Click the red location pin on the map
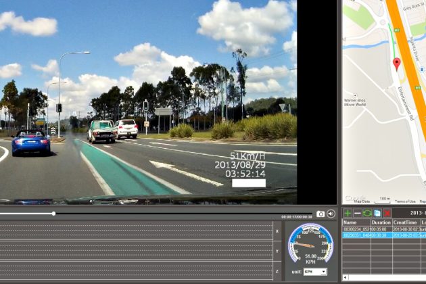Screen dimensions: 426x284 [x=397, y=64]
